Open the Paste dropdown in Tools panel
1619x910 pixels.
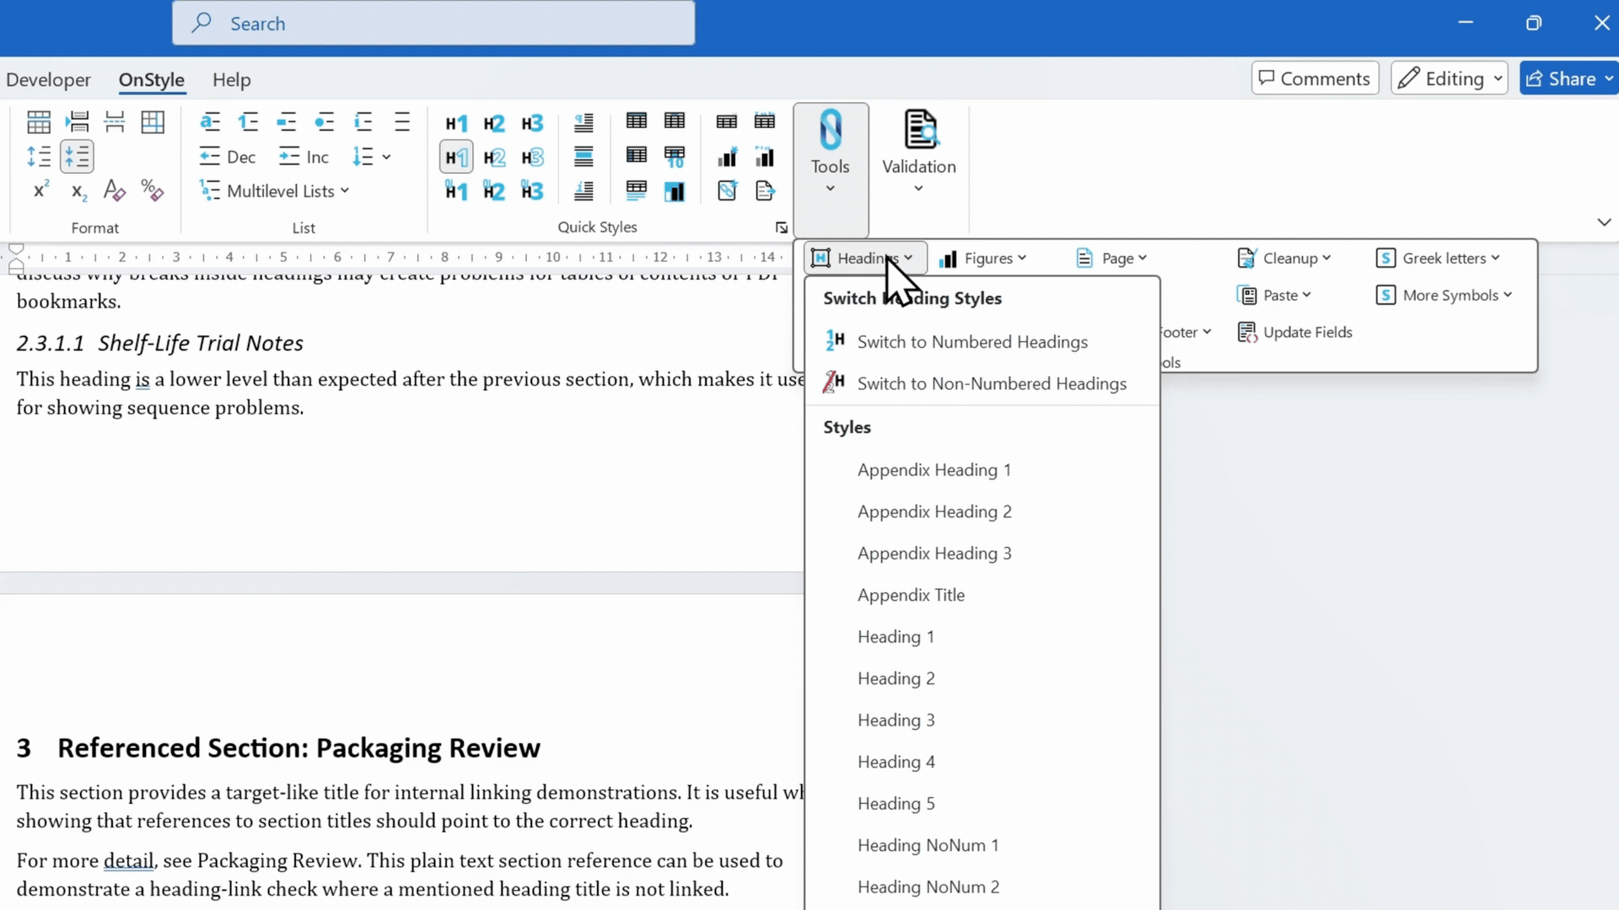click(1273, 295)
